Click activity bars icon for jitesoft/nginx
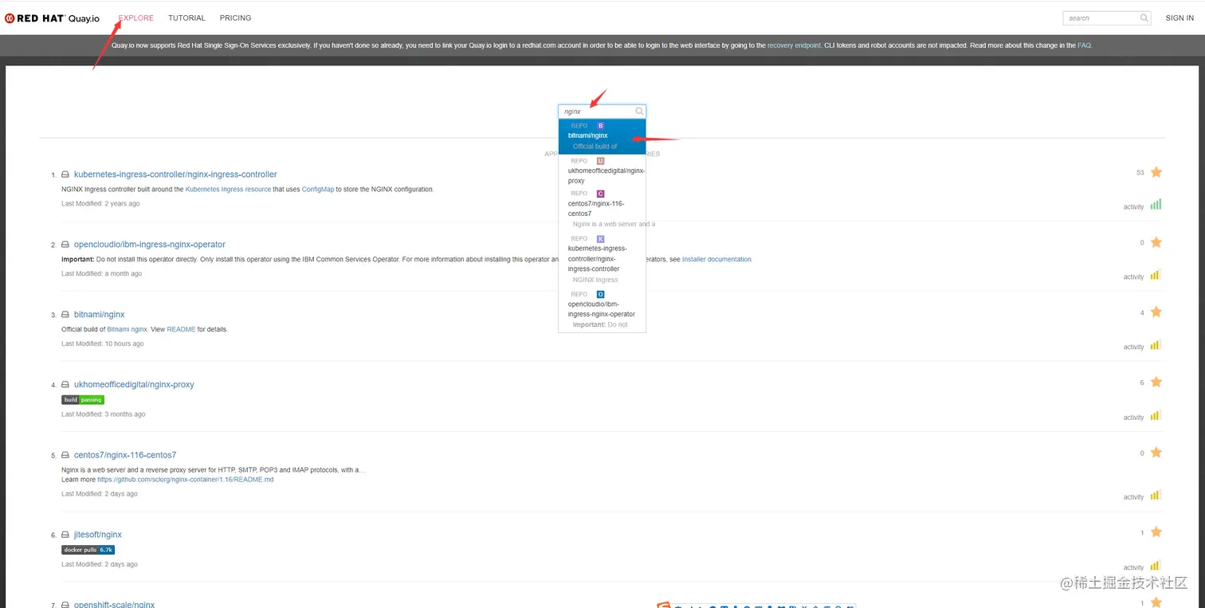The width and height of the screenshot is (1205, 608). [x=1156, y=566]
